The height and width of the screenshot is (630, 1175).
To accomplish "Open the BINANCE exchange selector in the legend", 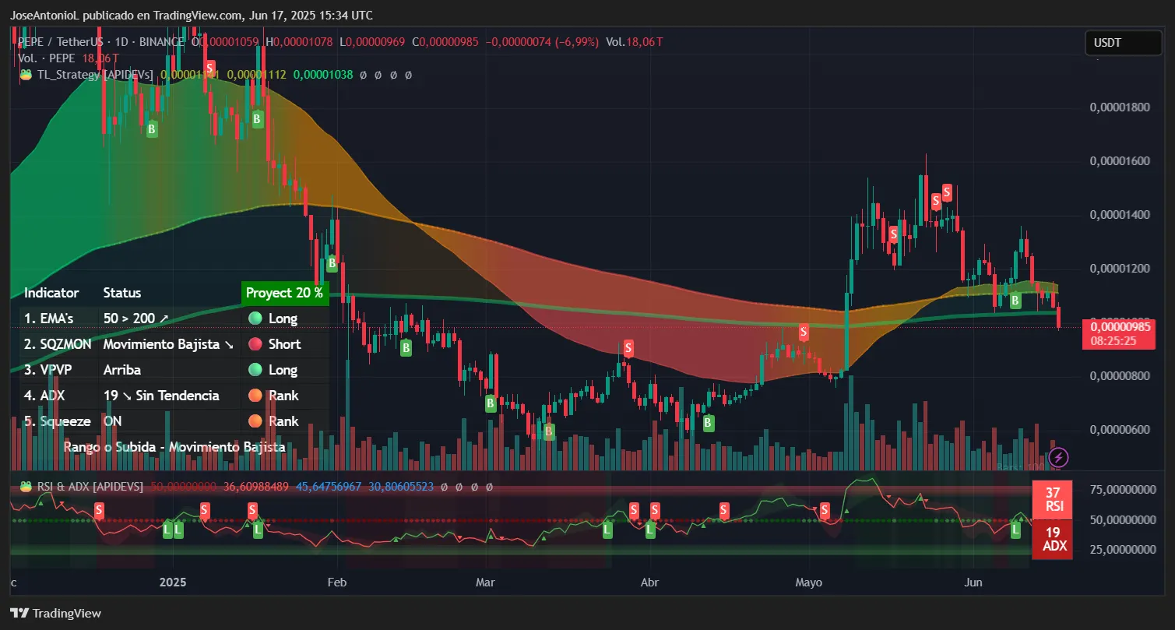I will [x=163, y=41].
